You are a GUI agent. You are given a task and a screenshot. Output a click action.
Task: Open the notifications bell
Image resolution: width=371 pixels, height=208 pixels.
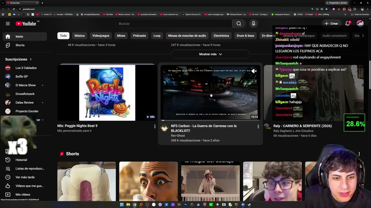click(x=348, y=24)
